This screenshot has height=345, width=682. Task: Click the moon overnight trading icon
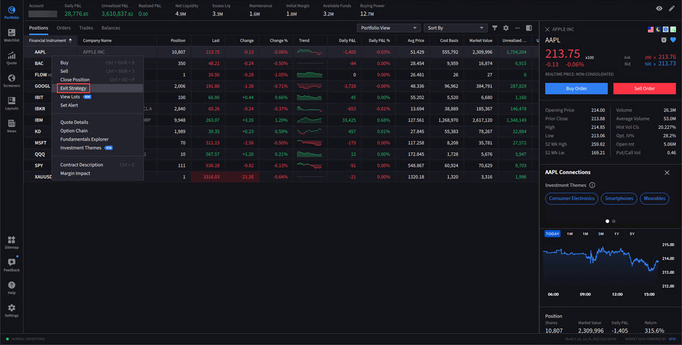click(658, 29)
